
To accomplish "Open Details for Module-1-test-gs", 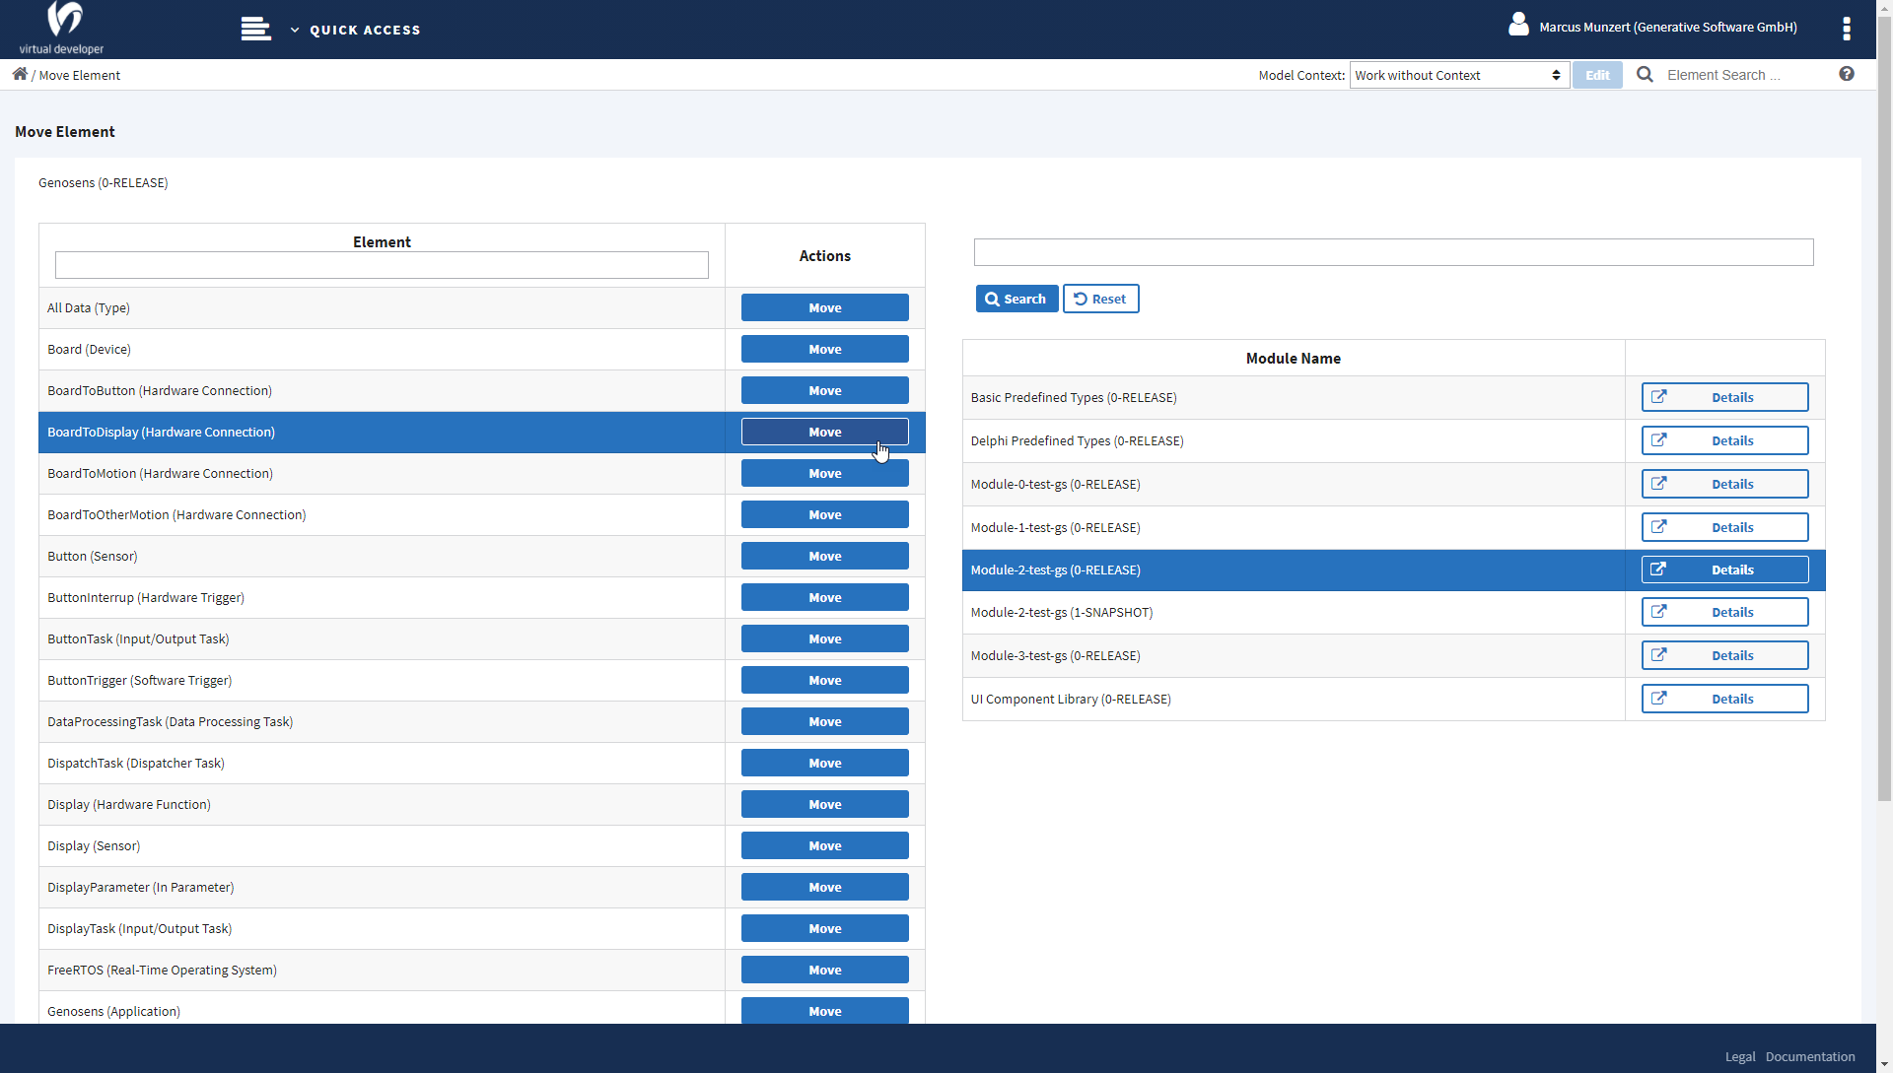I will tap(1724, 527).
